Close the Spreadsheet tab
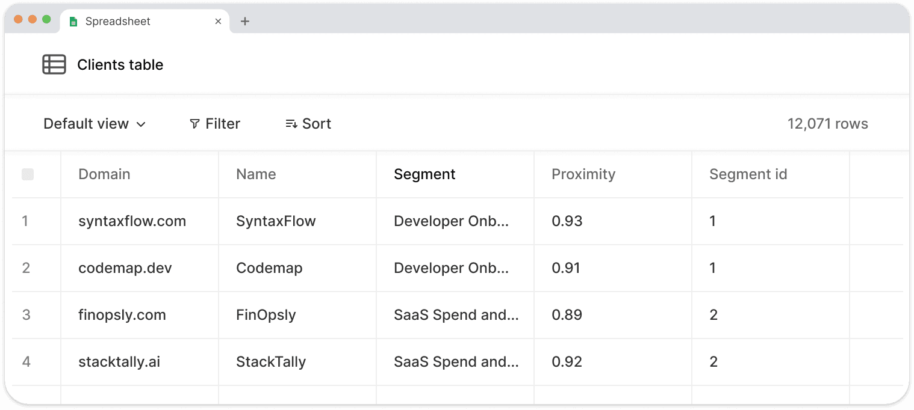The image size is (914, 410). click(218, 21)
